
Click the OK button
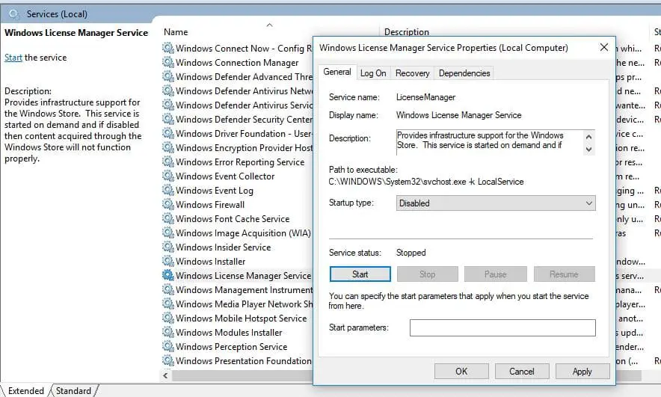461,372
